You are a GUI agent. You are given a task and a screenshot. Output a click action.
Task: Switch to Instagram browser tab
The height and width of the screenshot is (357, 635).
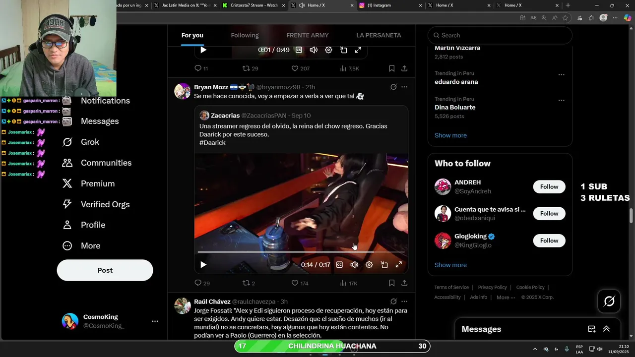390,5
